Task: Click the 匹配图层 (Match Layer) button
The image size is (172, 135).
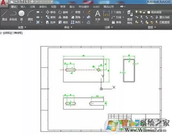Action: tap(163, 22)
